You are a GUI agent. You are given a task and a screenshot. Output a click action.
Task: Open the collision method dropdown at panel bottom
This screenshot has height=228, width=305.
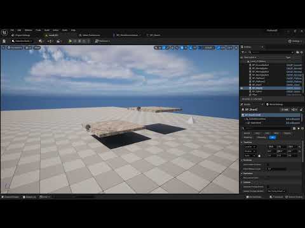(x=276, y=191)
